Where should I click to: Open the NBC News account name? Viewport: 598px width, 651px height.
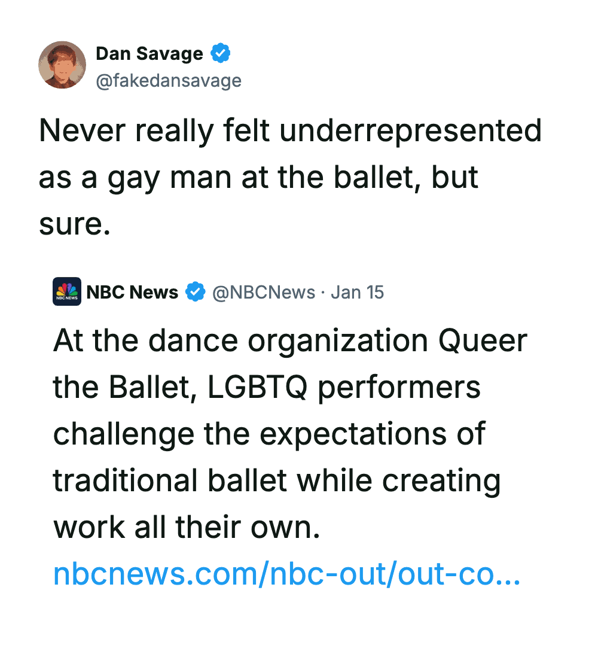132,292
